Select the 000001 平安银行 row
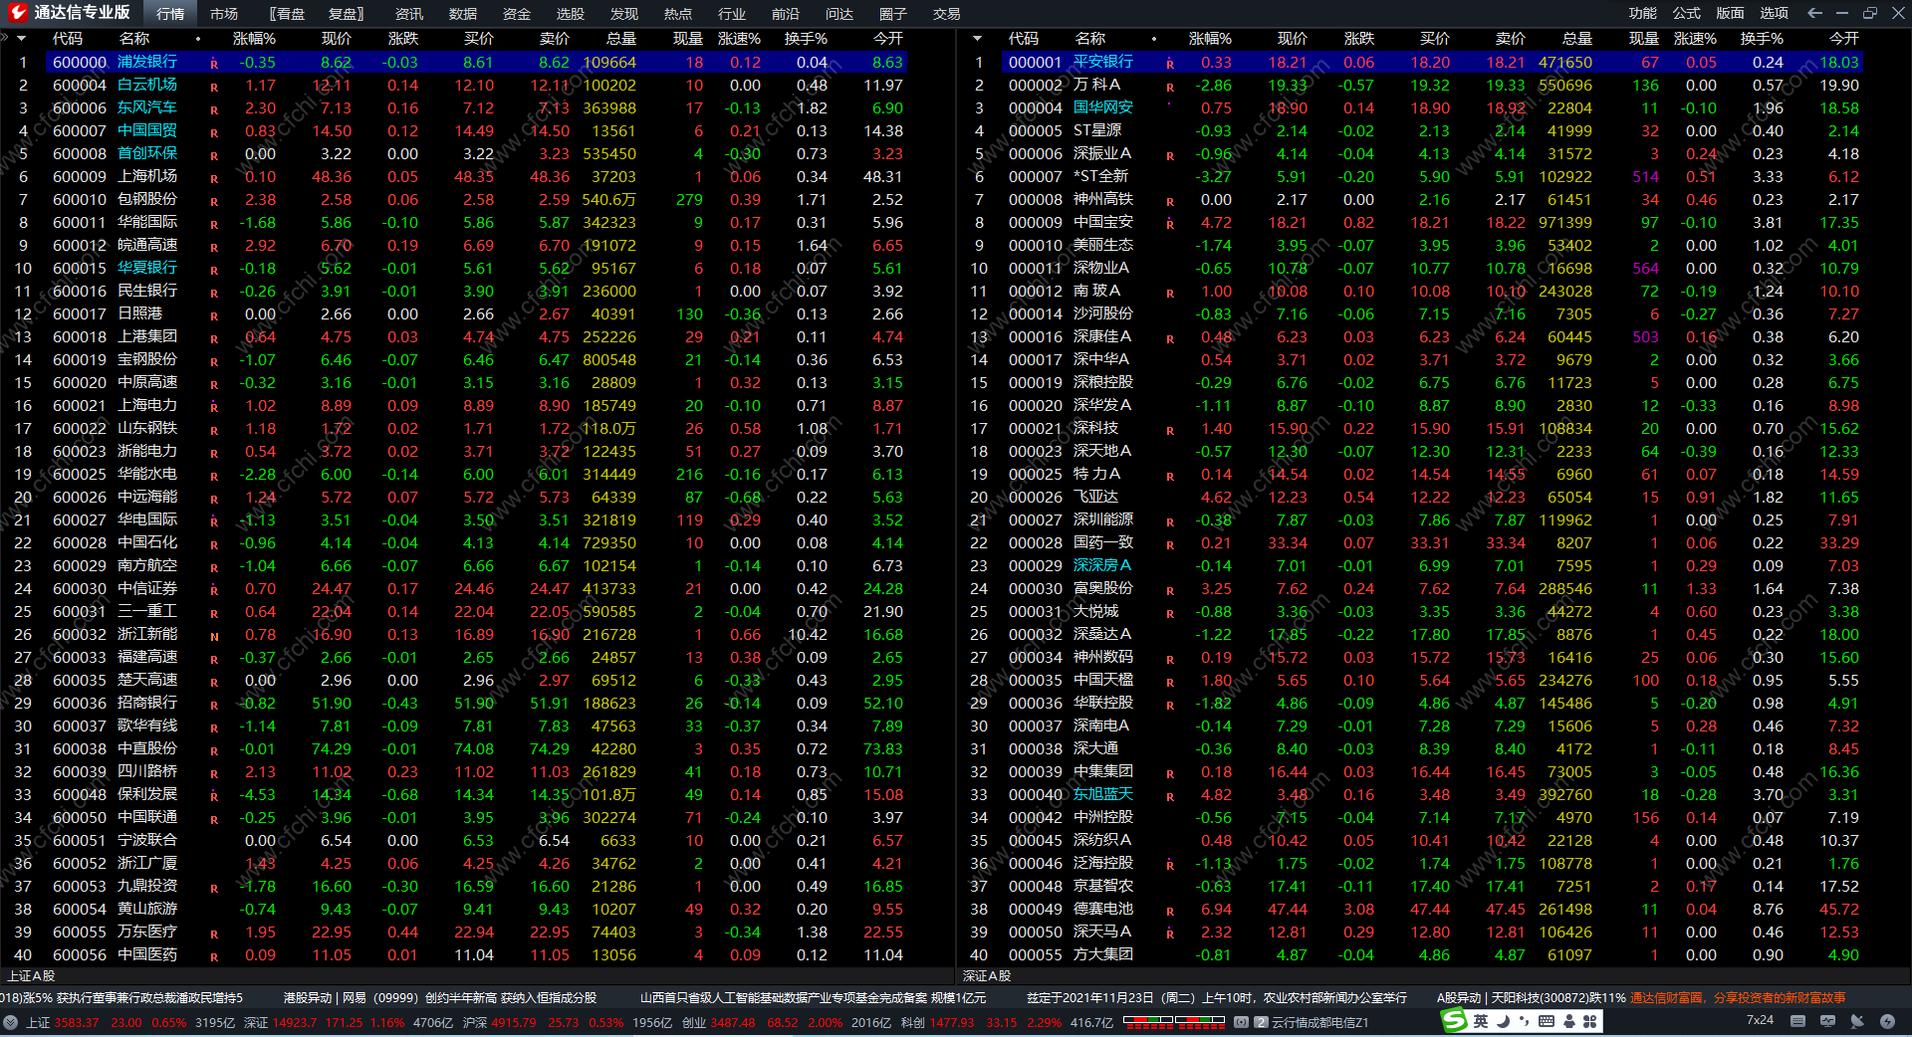The height and width of the screenshot is (1037, 1912). click(1434, 62)
